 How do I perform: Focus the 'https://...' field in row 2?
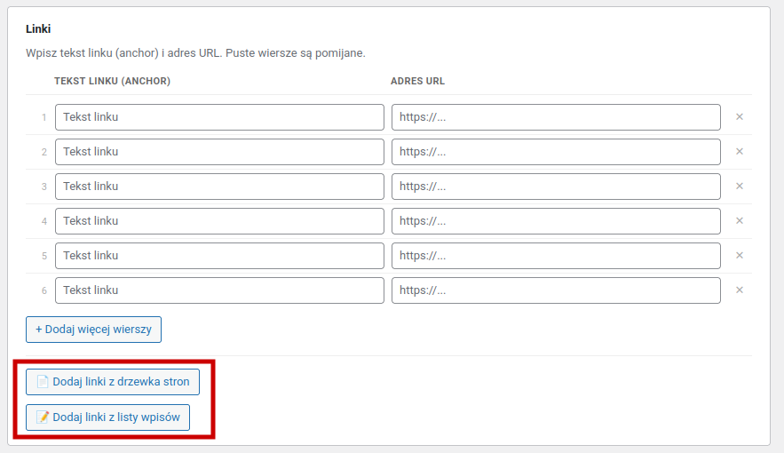(556, 152)
